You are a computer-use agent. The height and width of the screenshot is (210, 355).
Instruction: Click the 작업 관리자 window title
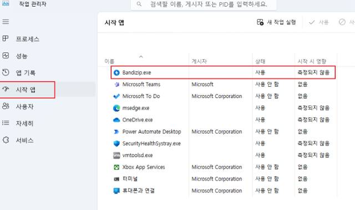33,4
